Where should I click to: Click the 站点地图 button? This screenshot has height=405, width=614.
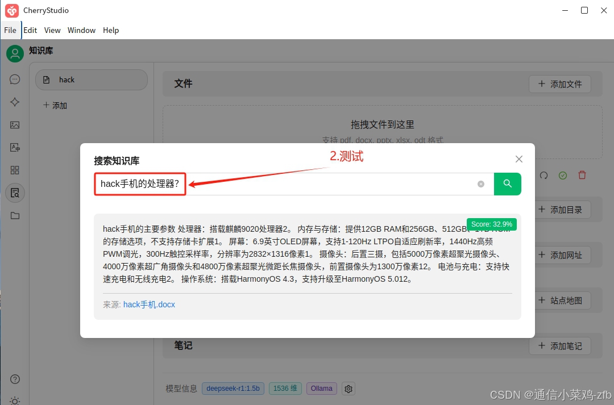560,300
